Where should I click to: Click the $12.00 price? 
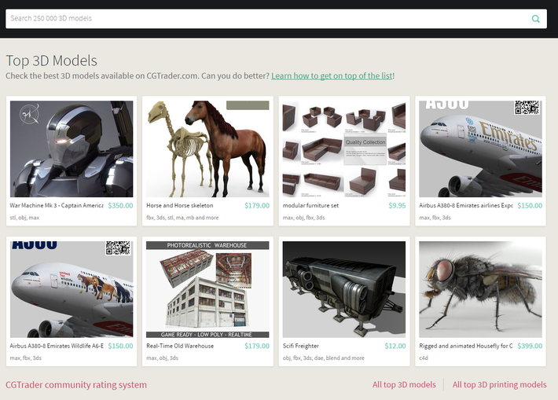395,346
